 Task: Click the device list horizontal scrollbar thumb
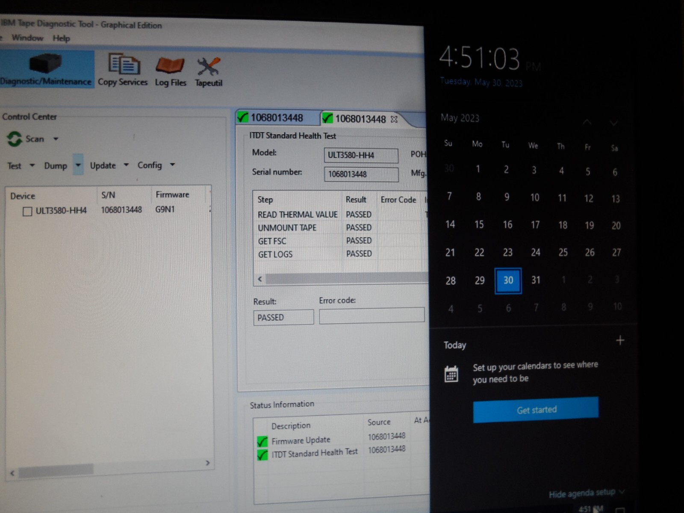tap(56, 470)
